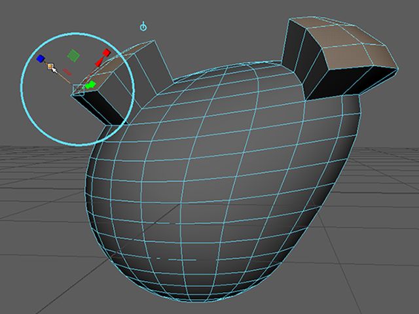
Task: Select the red cone translate arrow
Action: [x=99, y=62]
